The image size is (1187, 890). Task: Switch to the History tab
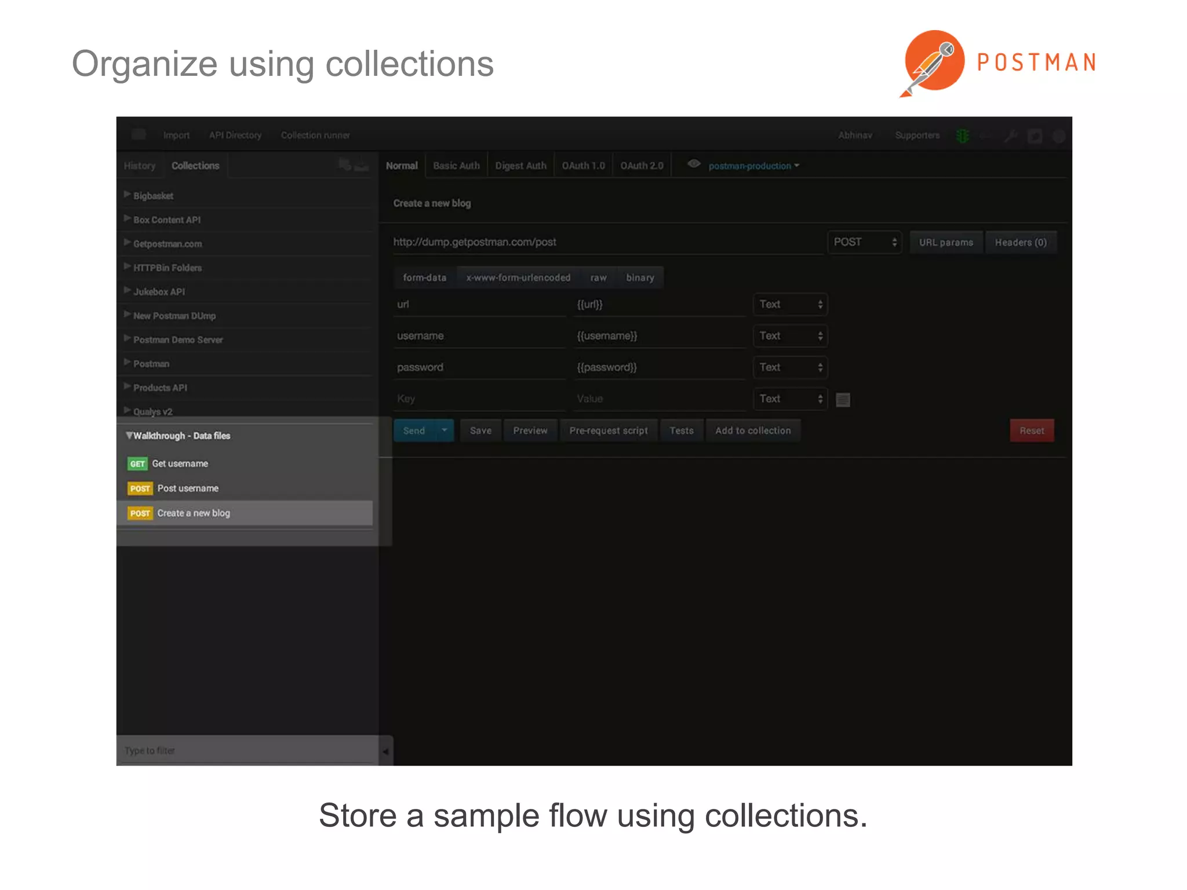click(x=140, y=166)
